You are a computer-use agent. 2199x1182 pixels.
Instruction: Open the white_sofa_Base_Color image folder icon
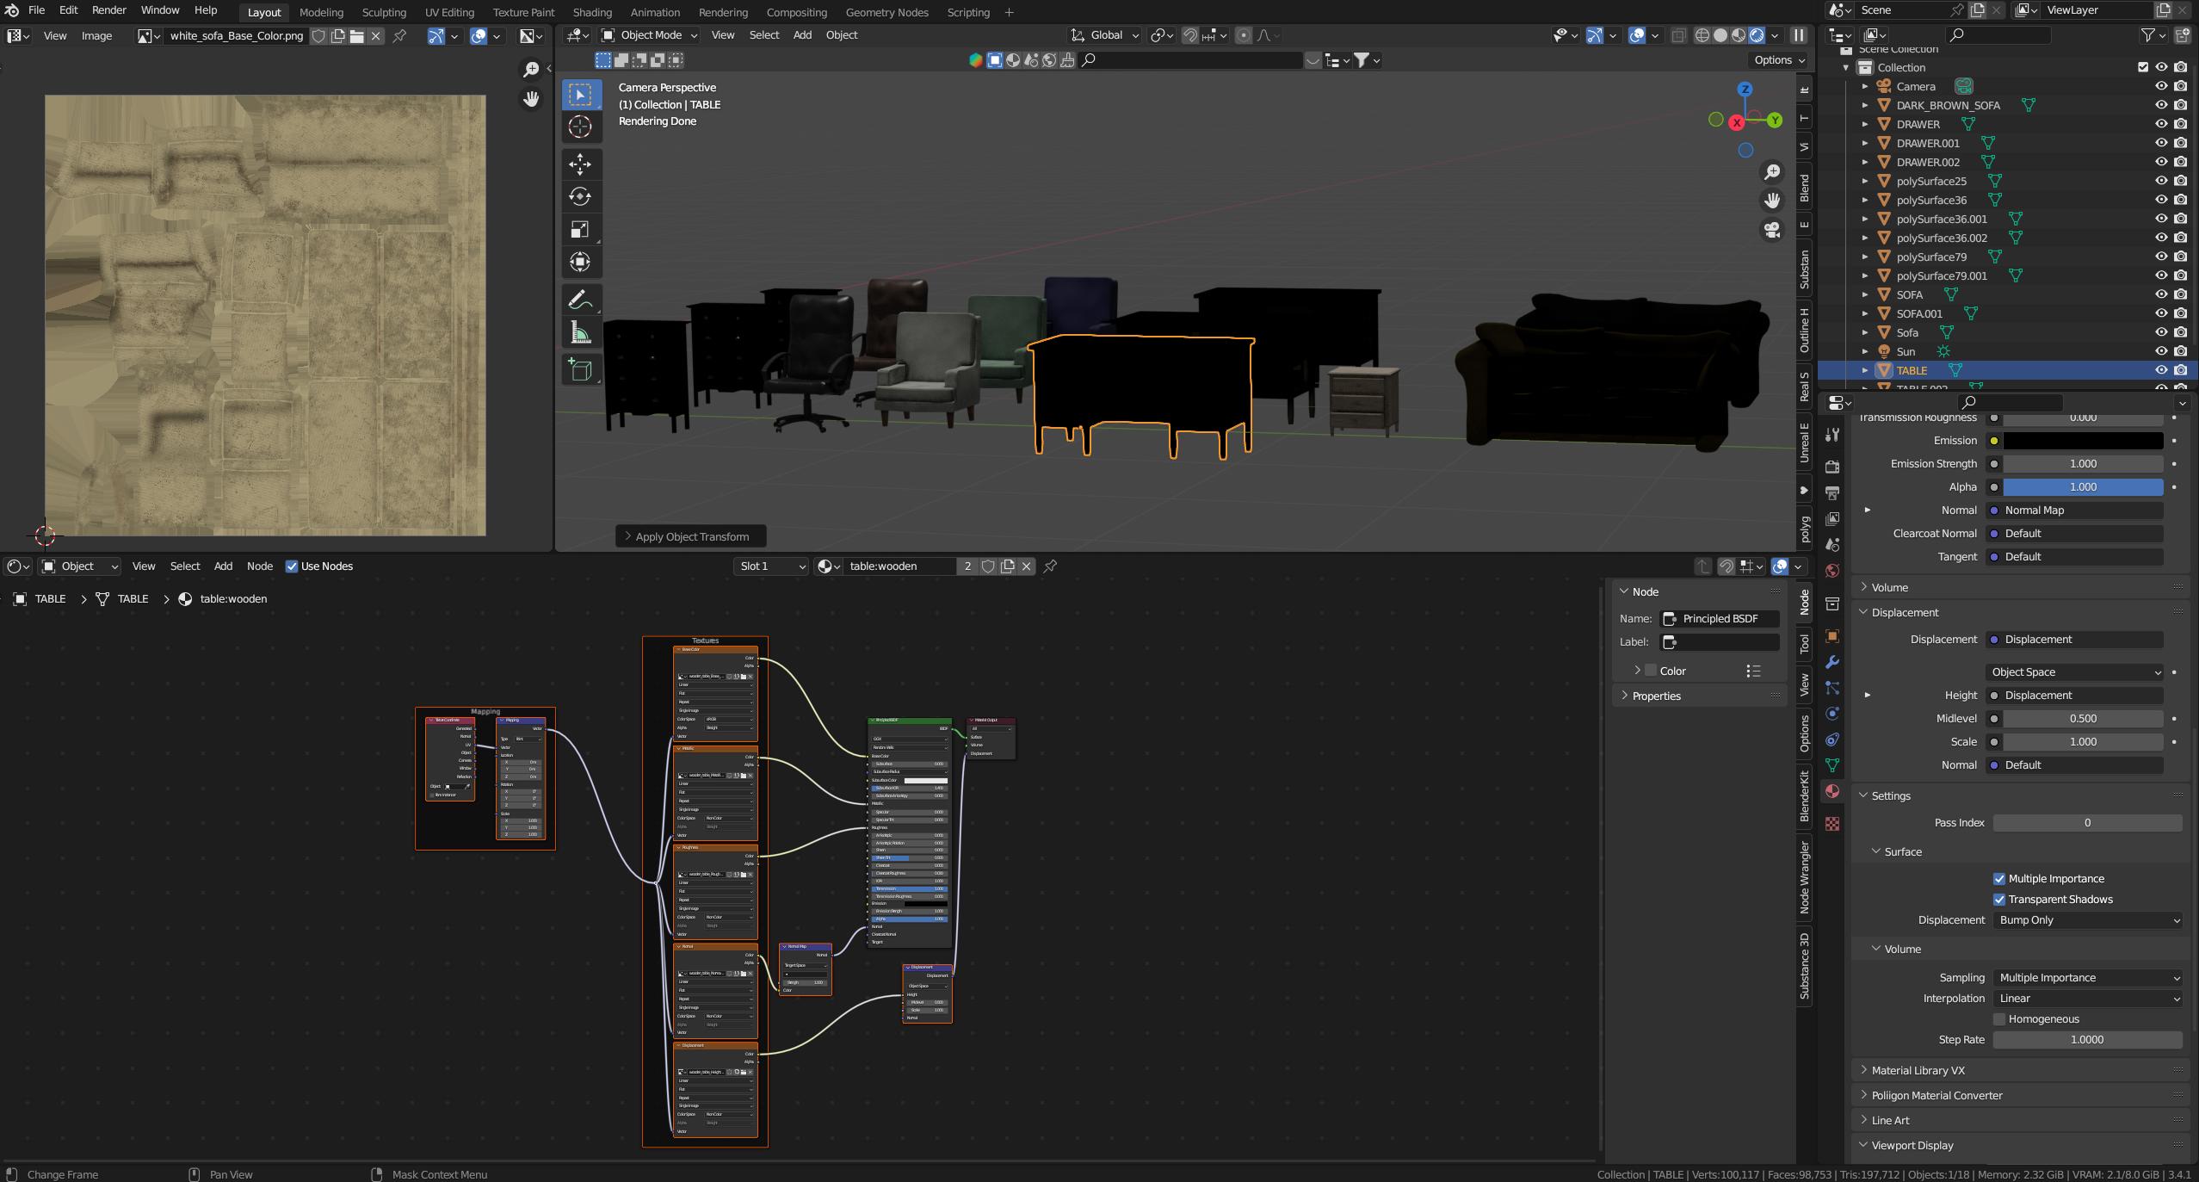(356, 35)
